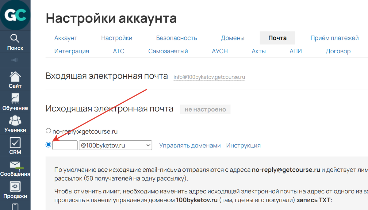Open the Обучение section icon
The image size is (368, 210).
click(x=15, y=101)
